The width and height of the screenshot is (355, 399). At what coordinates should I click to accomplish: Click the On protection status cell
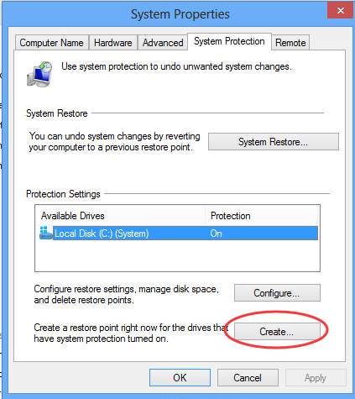pos(216,234)
